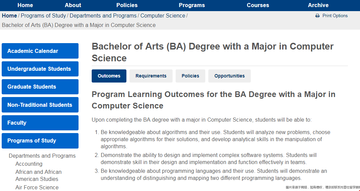Open Accounting in the department list
This screenshot has width=360, height=191.
pos(29,164)
